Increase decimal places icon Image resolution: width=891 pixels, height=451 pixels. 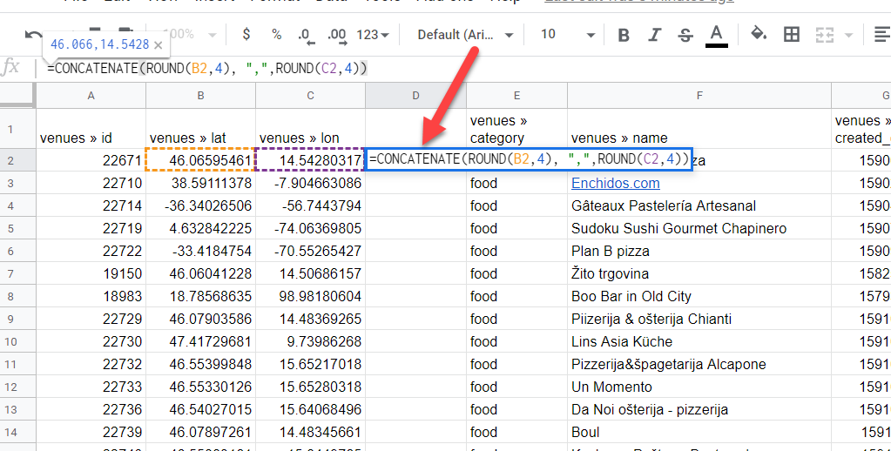(337, 36)
